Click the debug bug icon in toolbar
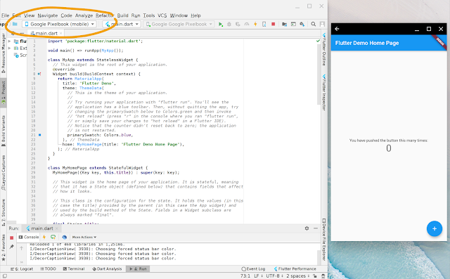Image resolution: width=450 pixels, height=279 pixels. [x=229, y=25]
